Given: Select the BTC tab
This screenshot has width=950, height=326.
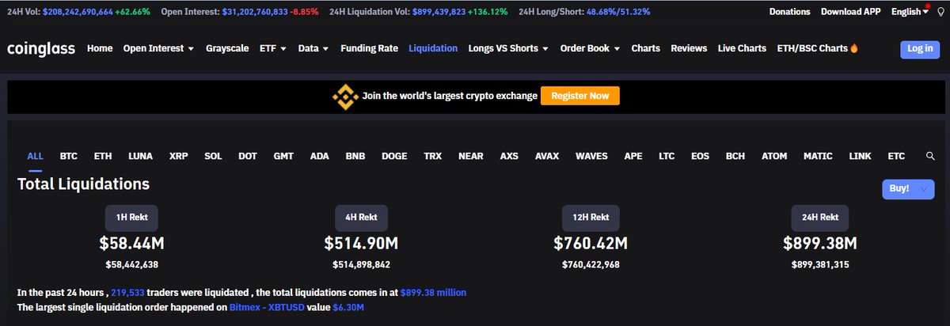Looking at the screenshot, I should click(68, 157).
